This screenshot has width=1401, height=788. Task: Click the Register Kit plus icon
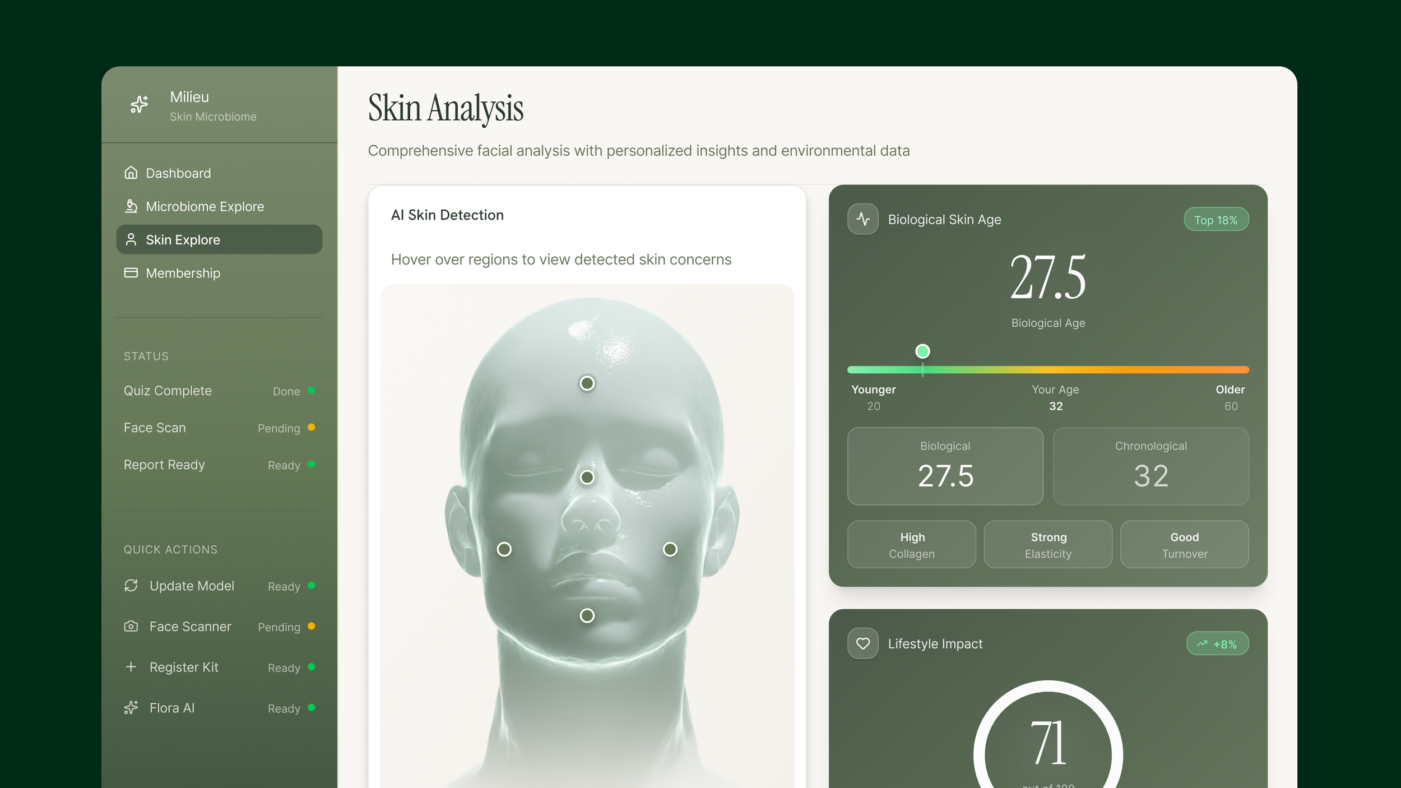(x=131, y=667)
